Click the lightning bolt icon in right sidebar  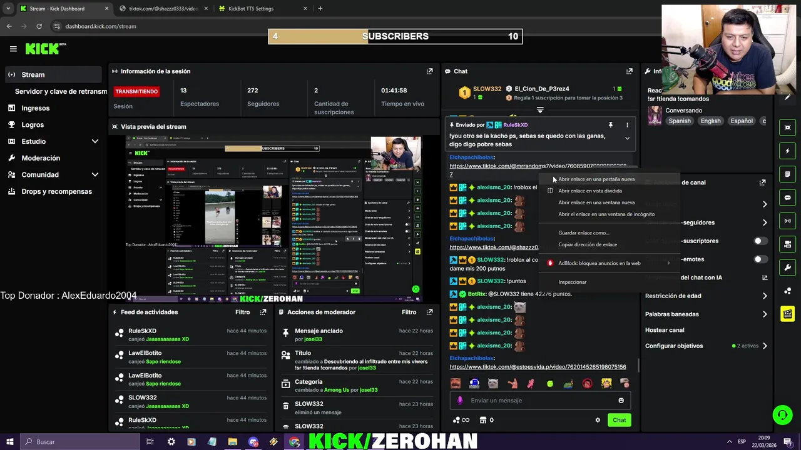click(x=788, y=151)
